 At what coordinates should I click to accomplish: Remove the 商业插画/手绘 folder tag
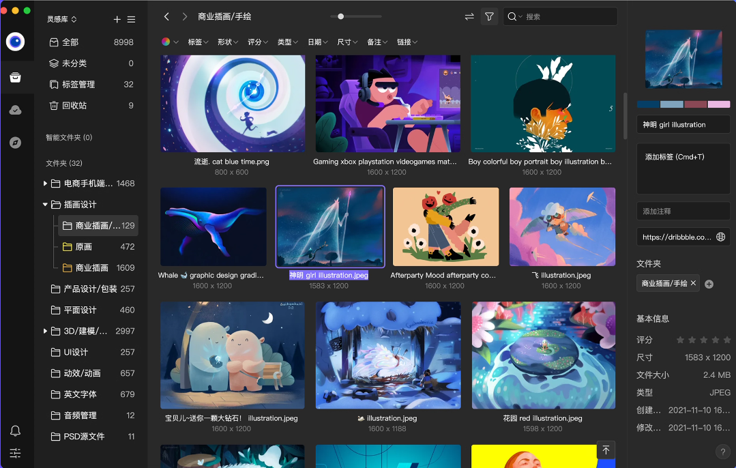click(x=693, y=283)
